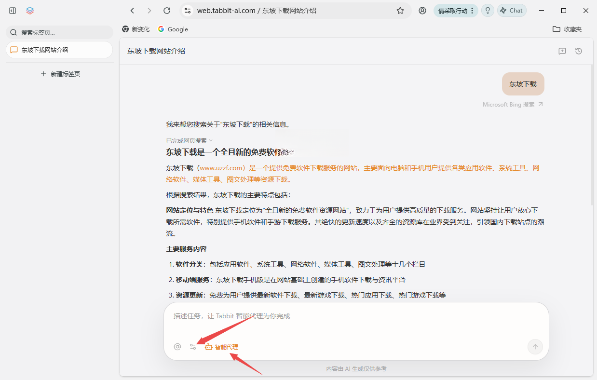Open the Microsoft Bing 搜索 link
The image size is (597, 380).
(513, 104)
